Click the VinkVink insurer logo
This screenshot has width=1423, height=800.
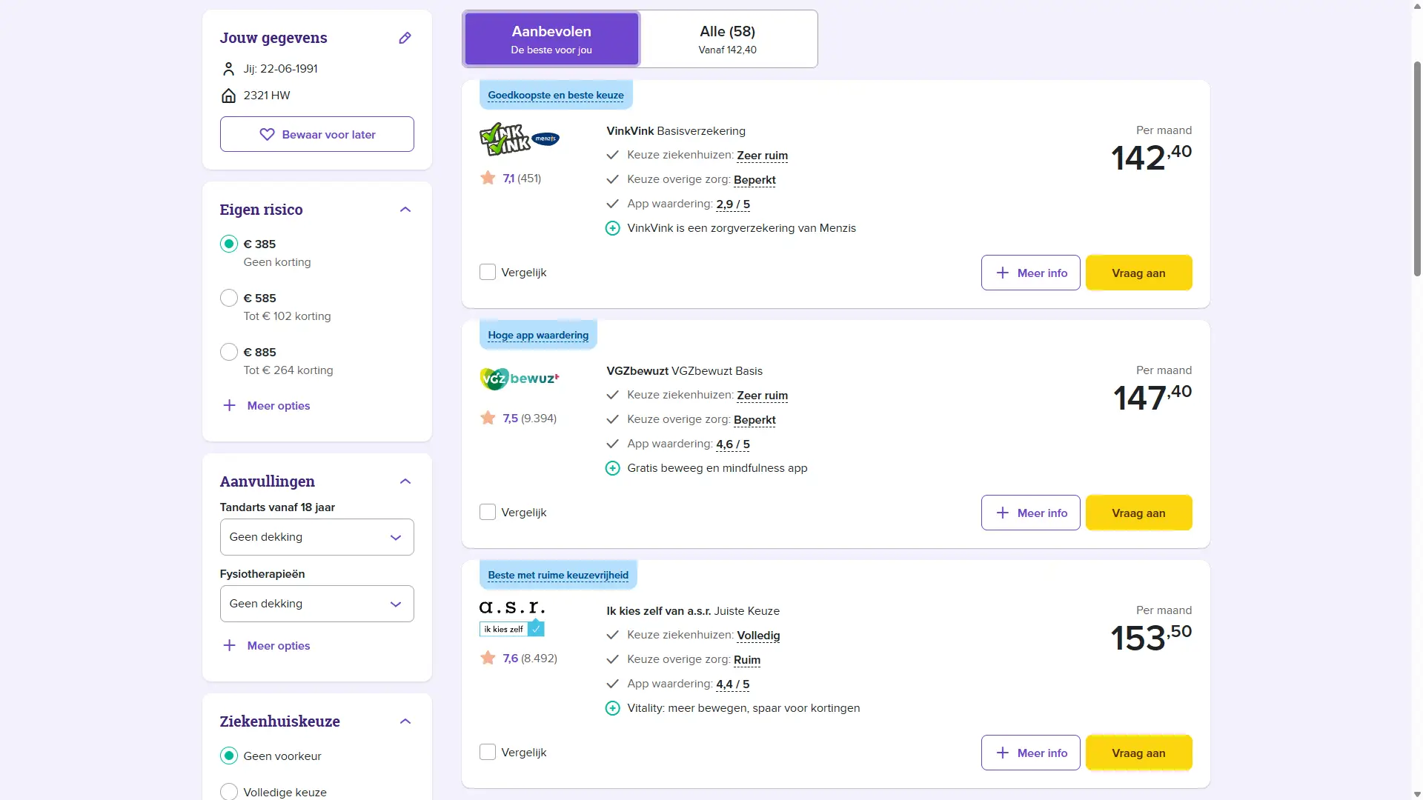tap(520, 139)
